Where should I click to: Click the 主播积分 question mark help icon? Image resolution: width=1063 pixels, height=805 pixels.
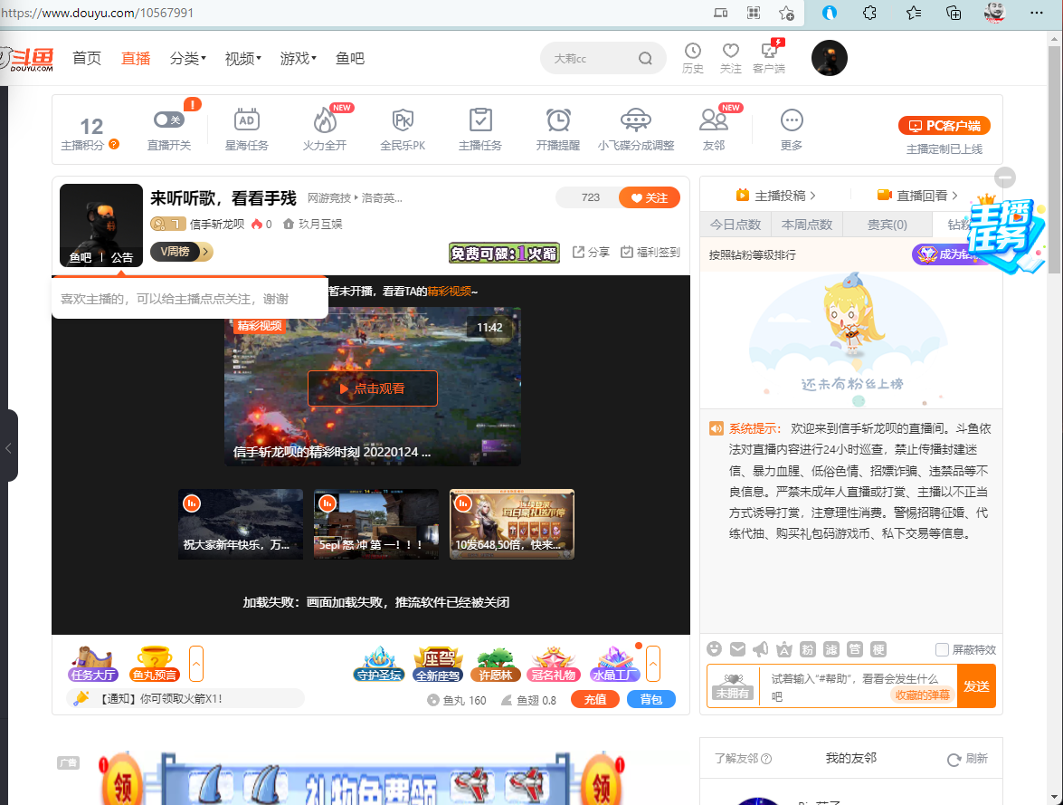pyautogui.click(x=114, y=144)
